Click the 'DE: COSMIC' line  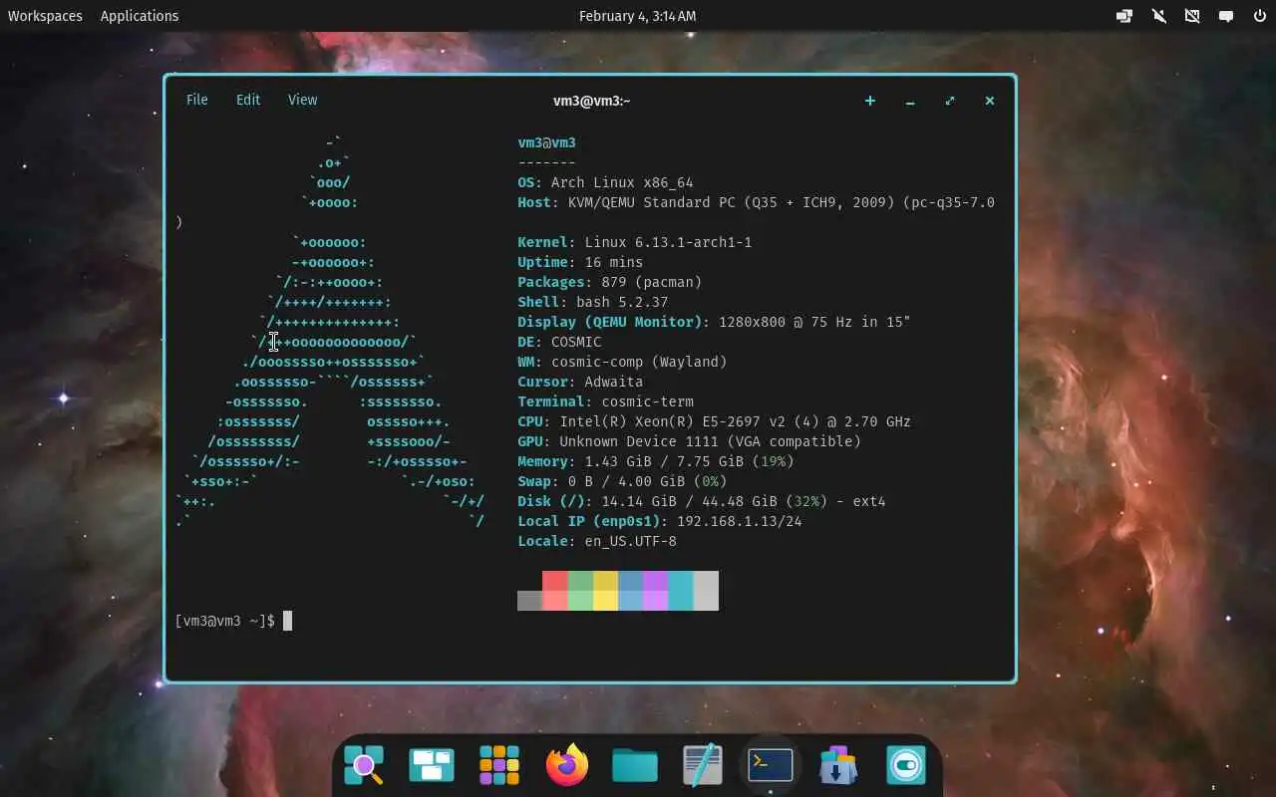pos(559,342)
